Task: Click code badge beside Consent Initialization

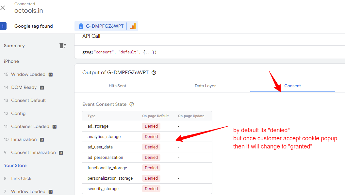Action: 61,153
